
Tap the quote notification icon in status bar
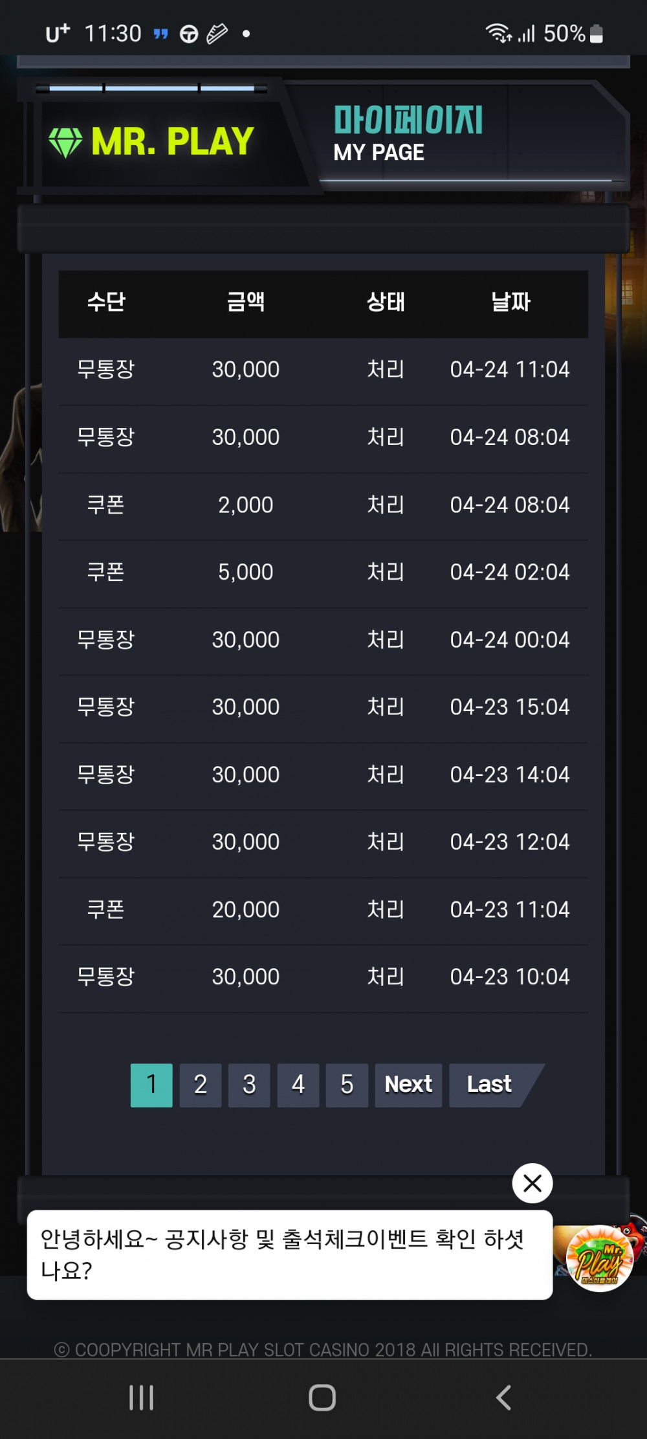pos(161,34)
